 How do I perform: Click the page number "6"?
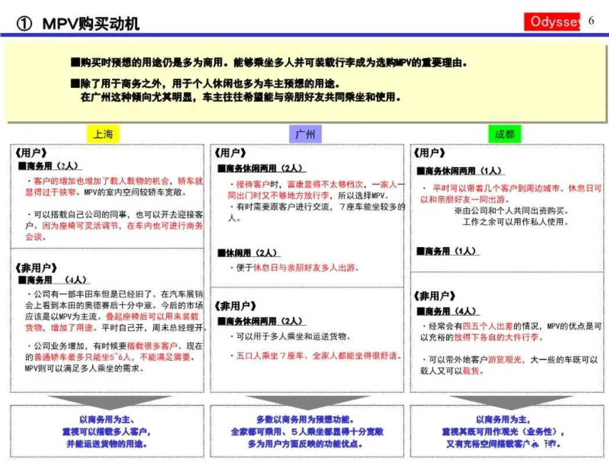tap(591, 20)
